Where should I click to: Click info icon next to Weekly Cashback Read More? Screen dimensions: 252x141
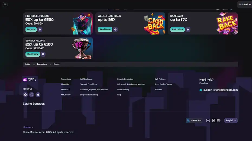pyautogui.click(x=115, y=30)
